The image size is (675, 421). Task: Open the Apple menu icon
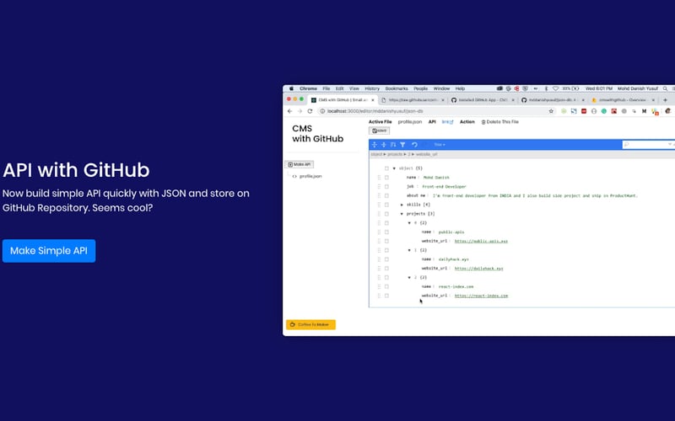click(291, 88)
